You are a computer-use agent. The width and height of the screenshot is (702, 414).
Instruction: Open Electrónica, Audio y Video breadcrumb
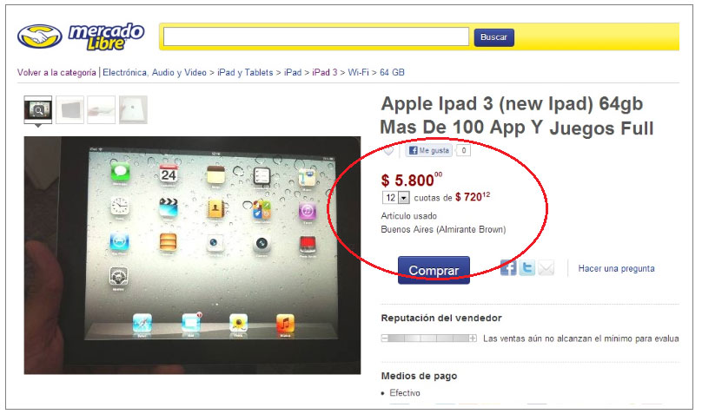pos(155,72)
